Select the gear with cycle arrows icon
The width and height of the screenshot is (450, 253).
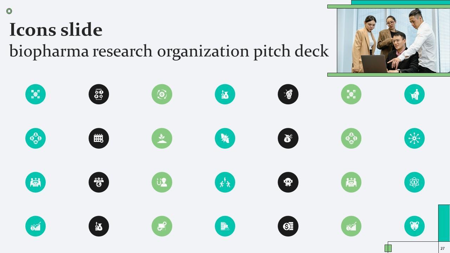point(162,94)
